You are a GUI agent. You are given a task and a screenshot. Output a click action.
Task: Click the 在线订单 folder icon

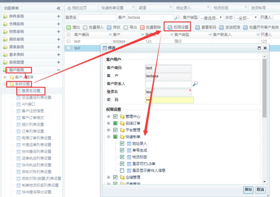[x=122, y=123]
